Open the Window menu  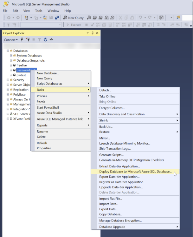click(53, 11)
